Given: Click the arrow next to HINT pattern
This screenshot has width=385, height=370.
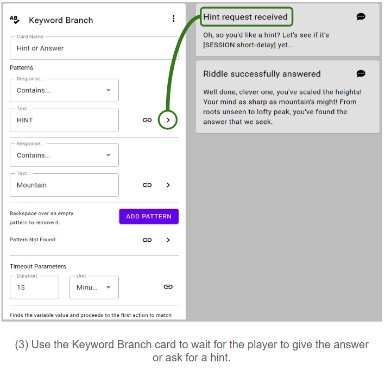Looking at the screenshot, I should pyautogui.click(x=168, y=120).
